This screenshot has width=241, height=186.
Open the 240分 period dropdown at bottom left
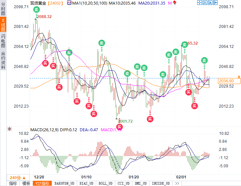(15, 177)
